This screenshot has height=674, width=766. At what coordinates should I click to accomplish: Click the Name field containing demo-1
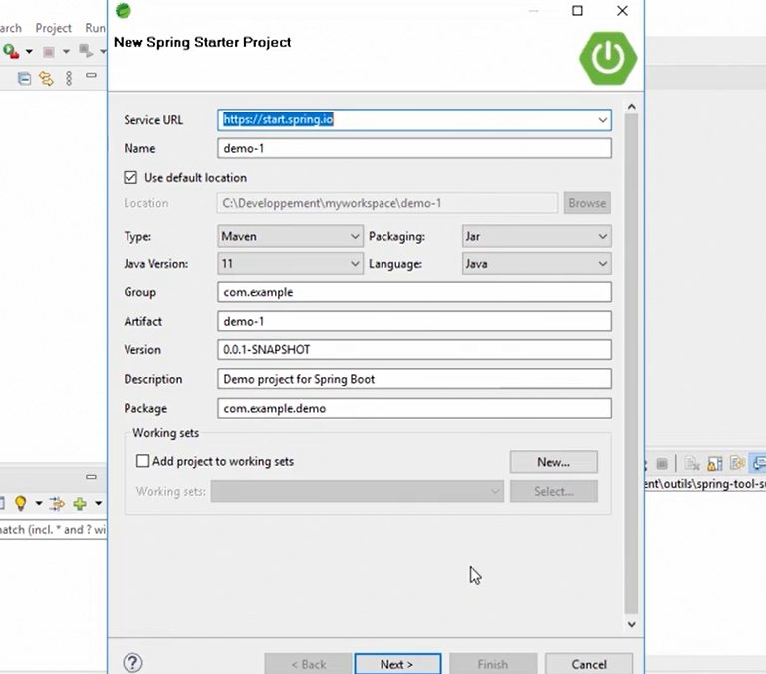pyautogui.click(x=414, y=148)
